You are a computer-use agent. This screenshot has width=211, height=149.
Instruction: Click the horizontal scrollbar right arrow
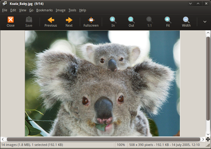203,139
